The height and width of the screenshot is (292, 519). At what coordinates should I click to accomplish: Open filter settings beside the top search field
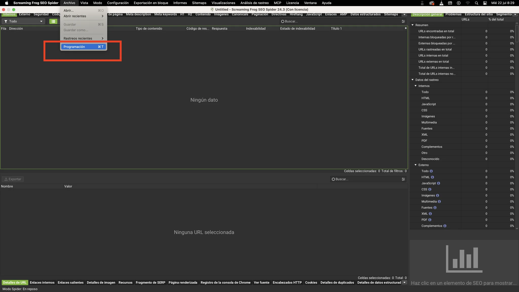(x=403, y=21)
